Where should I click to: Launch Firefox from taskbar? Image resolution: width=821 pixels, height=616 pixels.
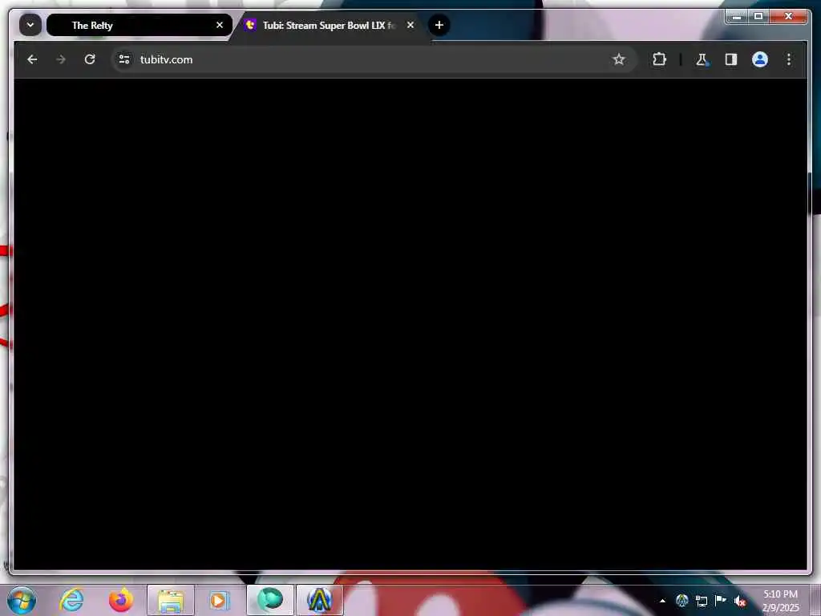(x=121, y=600)
